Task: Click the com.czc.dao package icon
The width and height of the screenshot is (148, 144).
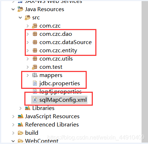Action: [35, 34]
